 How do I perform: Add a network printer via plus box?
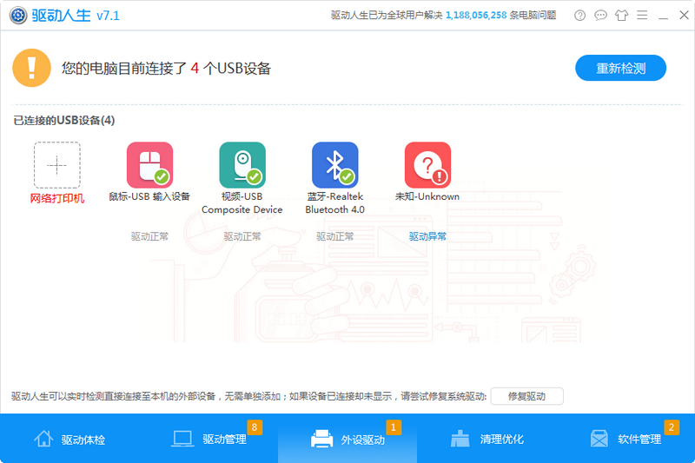[x=57, y=165]
